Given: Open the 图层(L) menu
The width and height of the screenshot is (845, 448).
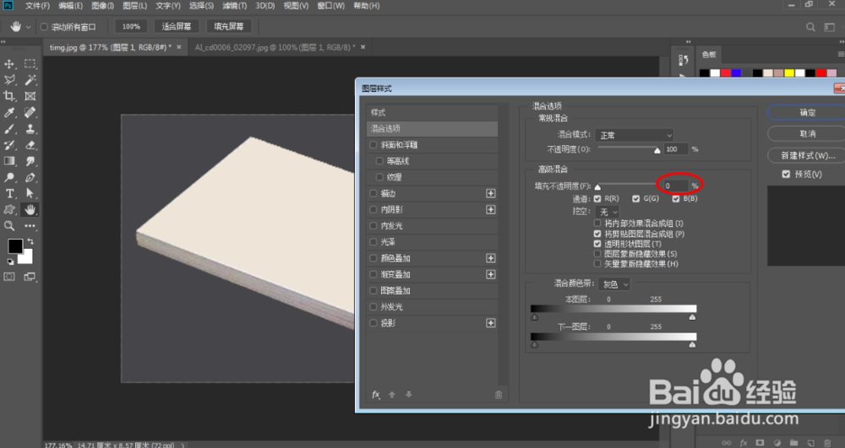Looking at the screenshot, I should click(134, 5).
